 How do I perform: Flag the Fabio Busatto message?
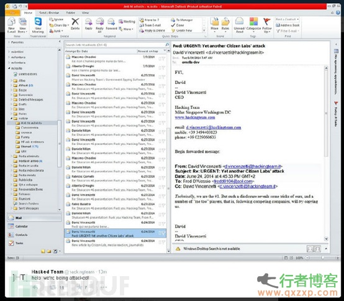tap(163, 206)
